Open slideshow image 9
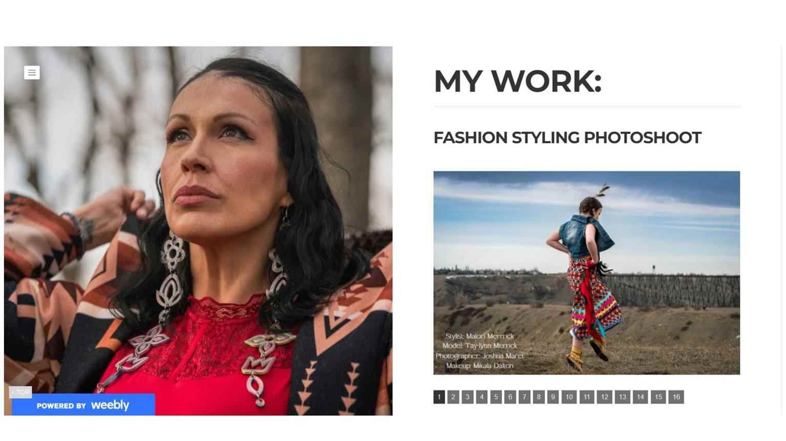 click(x=553, y=397)
